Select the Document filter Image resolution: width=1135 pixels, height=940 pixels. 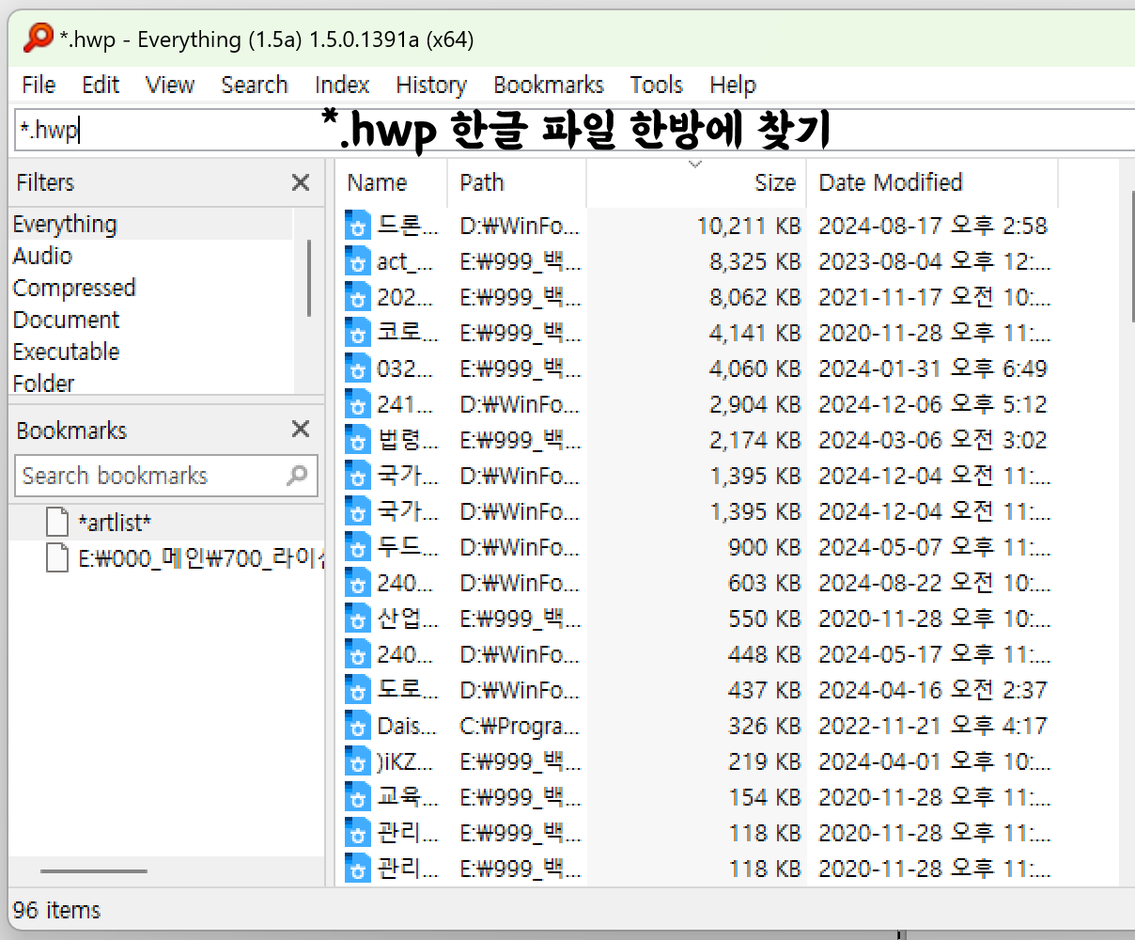tap(151, 320)
